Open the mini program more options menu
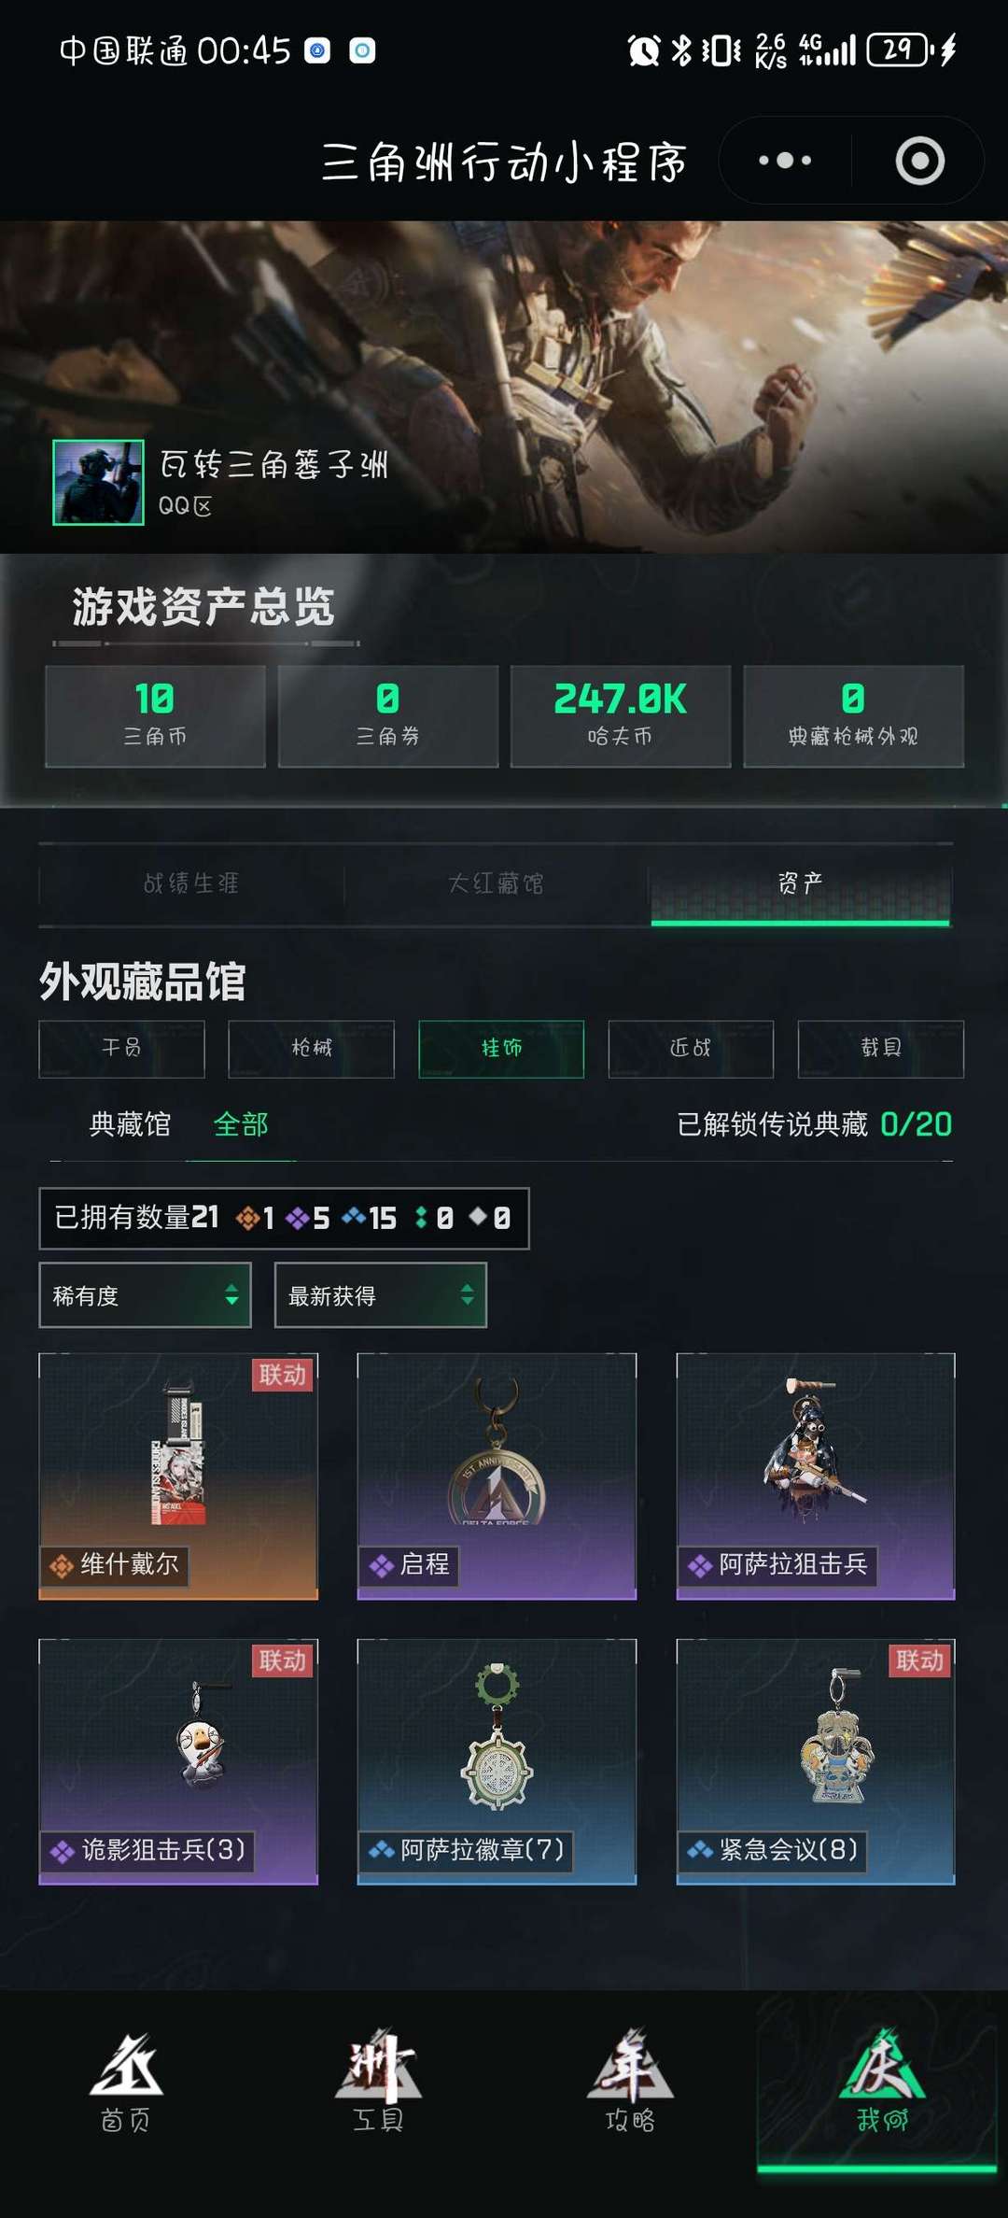This screenshot has height=2218, width=1008. (x=785, y=161)
